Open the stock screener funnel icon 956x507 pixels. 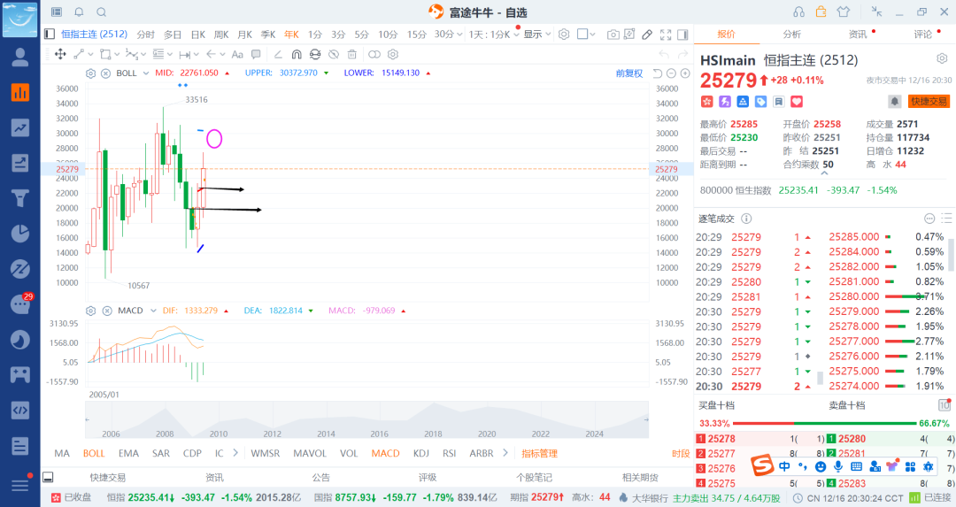pos(20,198)
